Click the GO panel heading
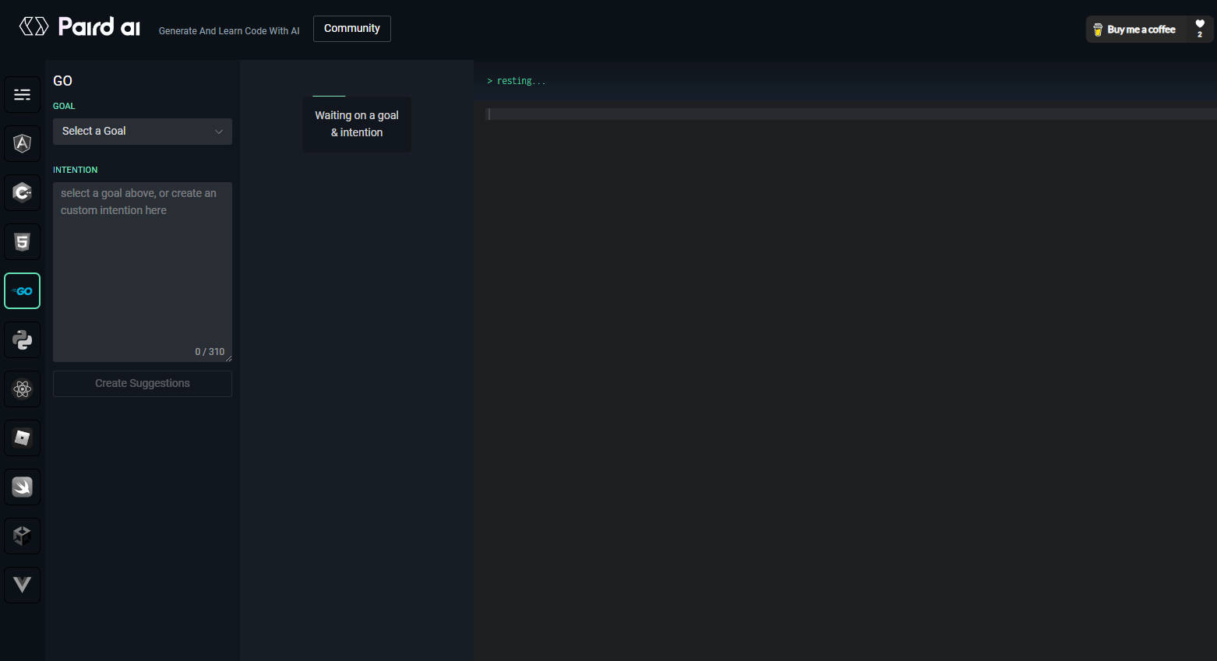The height and width of the screenshot is (661, 1217). coord(62,81)
